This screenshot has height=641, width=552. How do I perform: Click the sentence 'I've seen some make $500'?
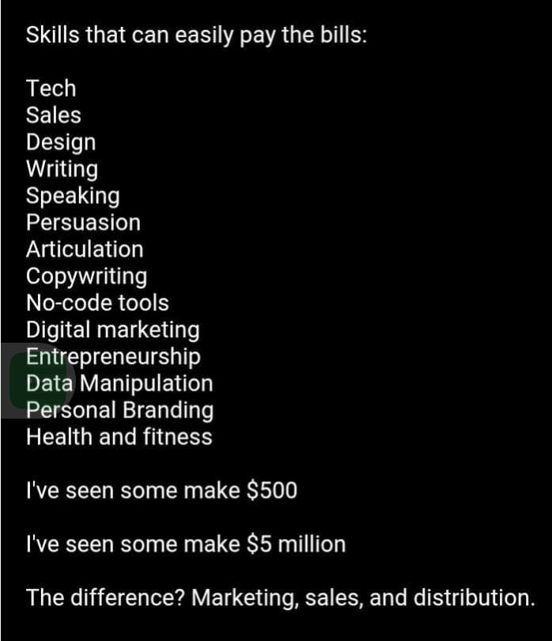162,491
